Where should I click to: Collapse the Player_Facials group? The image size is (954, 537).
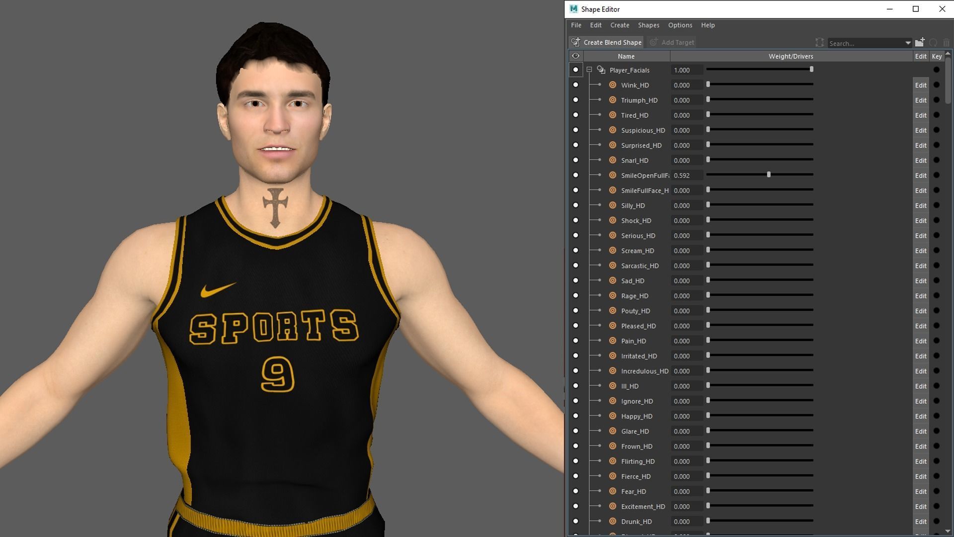coord(589,70)
